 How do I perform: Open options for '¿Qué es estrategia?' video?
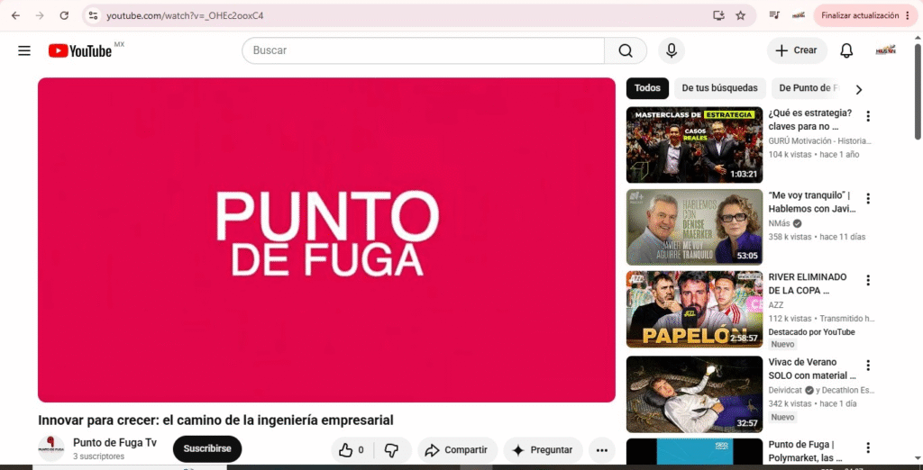point(868,116)
